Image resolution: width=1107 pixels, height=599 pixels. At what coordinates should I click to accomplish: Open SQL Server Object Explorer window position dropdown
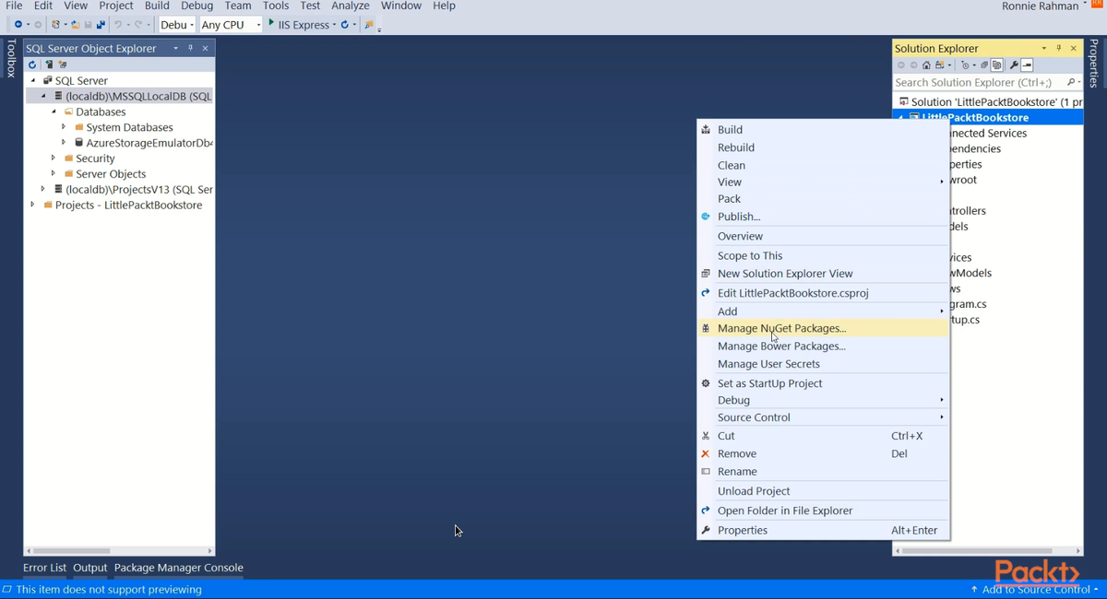coord(175,48)
